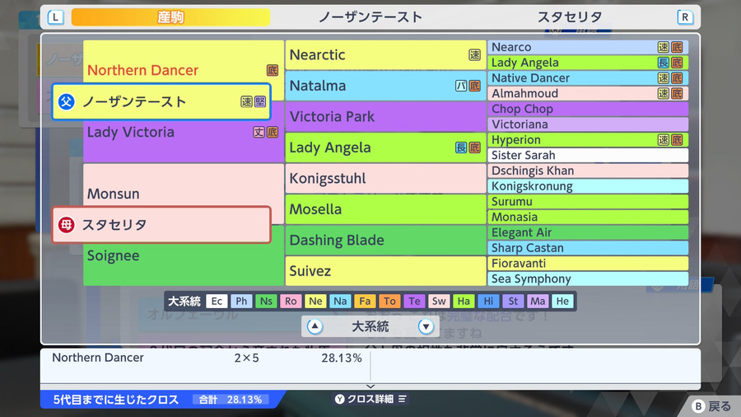This screenshot has width=741, height=417.
Task: Click the 速 badge on ノーザンテースト card
Action: (247, 101)
